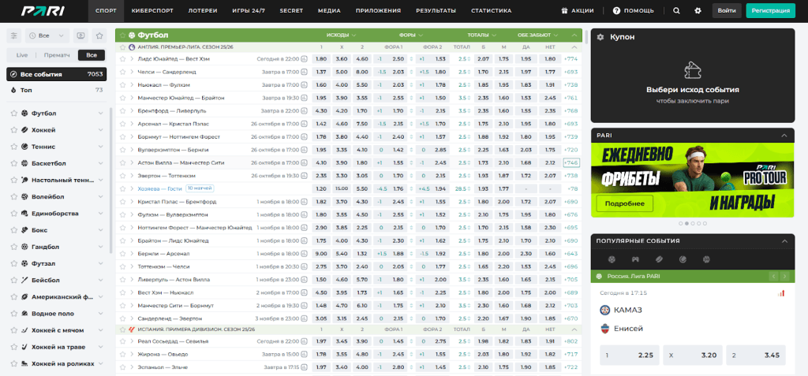
Task: Open the Игры 24/7 tab
Action: pos(249,10)
